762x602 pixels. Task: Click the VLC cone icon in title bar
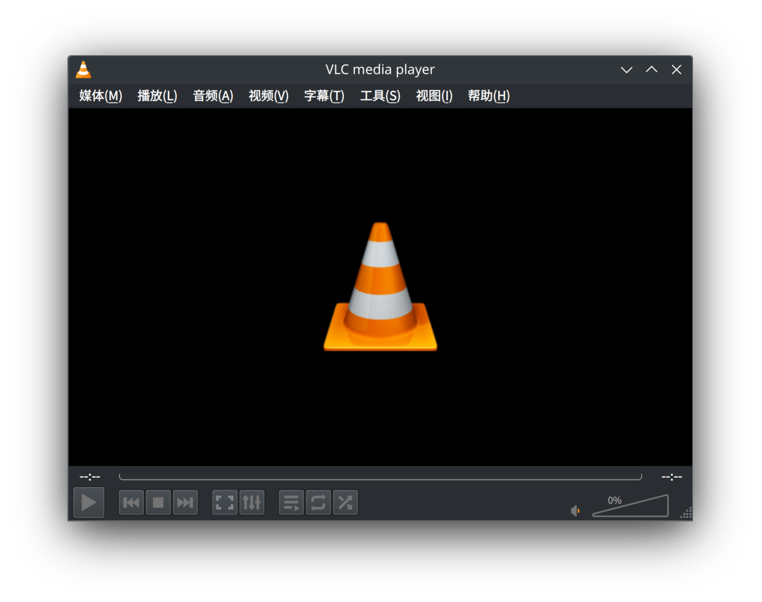point(83,69)
